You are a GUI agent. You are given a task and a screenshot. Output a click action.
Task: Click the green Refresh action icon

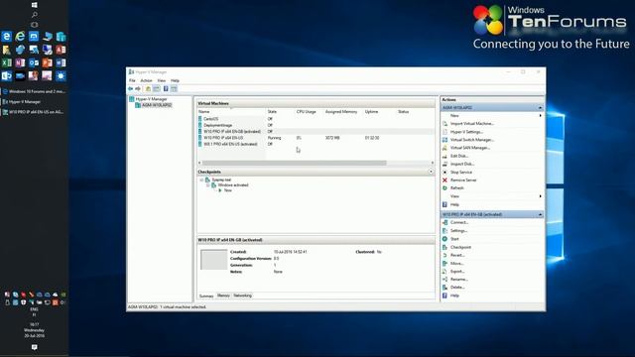click(x=444, y=188)
